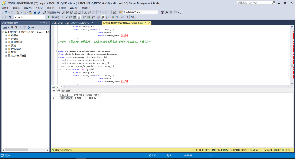Toggle auto-hide pin on Object Explorer
295x159 pixels.
click(44, 23)
